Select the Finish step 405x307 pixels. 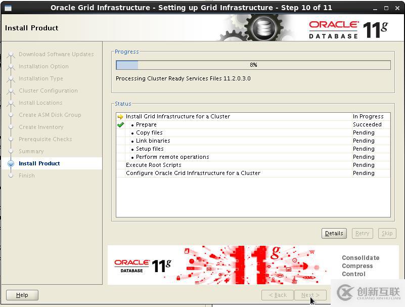(27, 176)
